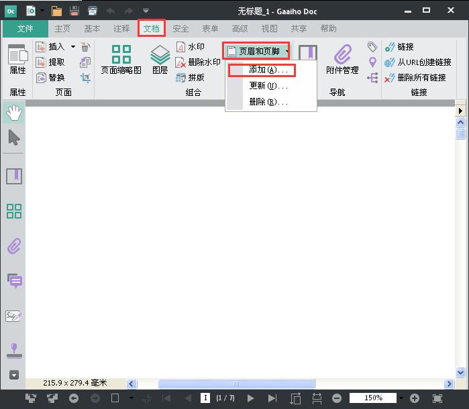469x409 pixels.
Task: Select the Hand tool in left sidebar
Action: pyautogui.click(x=14, y=113)
